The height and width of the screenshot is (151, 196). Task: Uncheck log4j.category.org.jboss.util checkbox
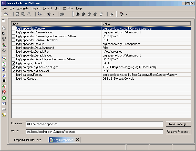tap(14, 71)
